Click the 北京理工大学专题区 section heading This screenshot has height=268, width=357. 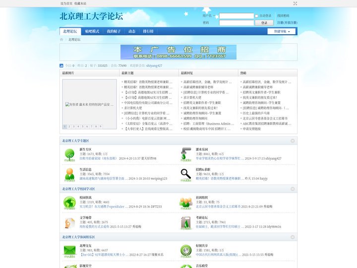[75, 141]
